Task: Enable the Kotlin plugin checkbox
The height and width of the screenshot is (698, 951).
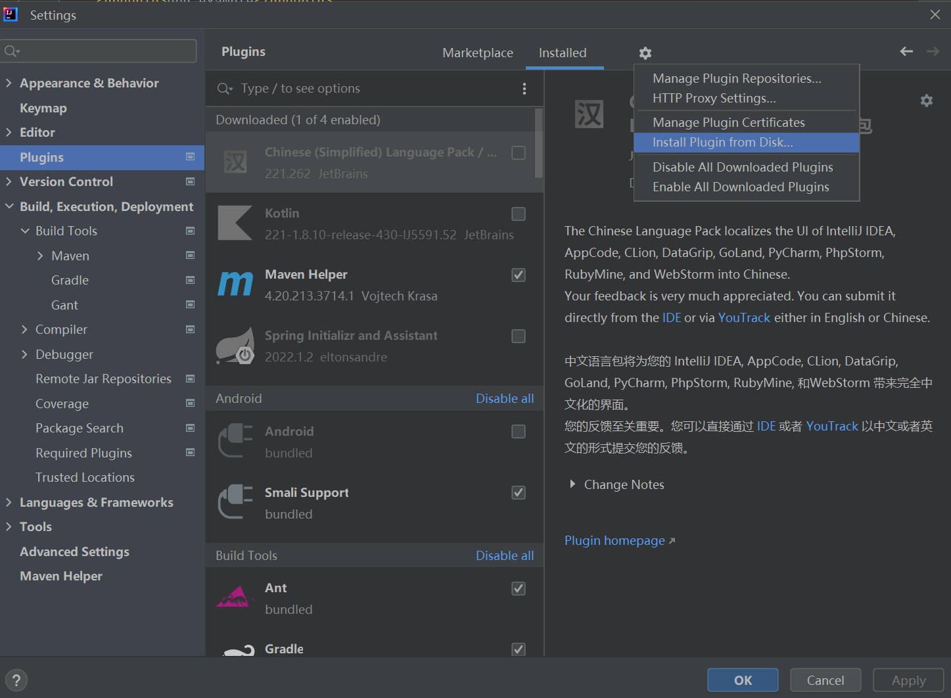Action: (x=519, y=214)
